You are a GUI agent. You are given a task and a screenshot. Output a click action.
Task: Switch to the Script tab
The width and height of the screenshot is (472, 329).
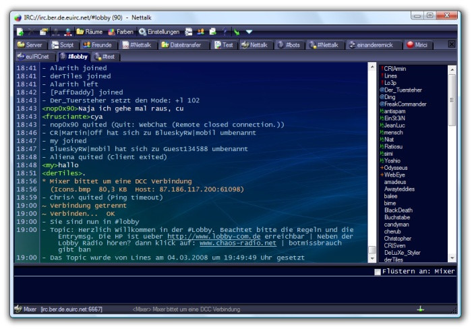point(63,45)
